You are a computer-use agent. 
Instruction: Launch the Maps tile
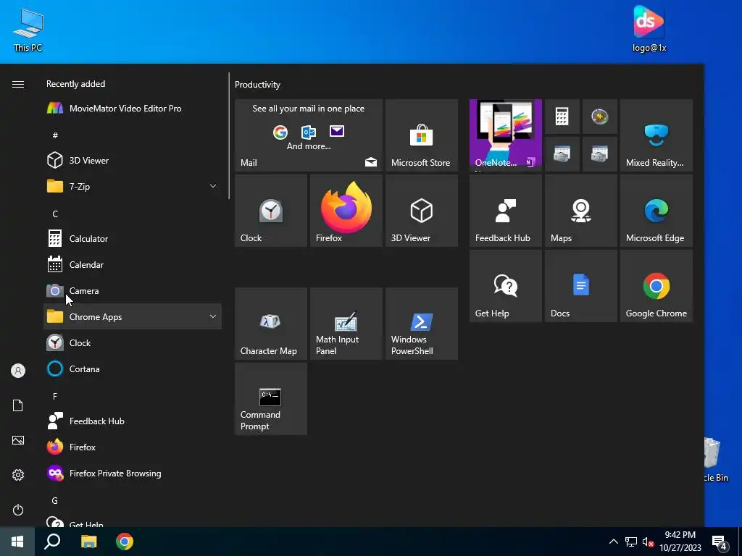(x=581, y=211)
